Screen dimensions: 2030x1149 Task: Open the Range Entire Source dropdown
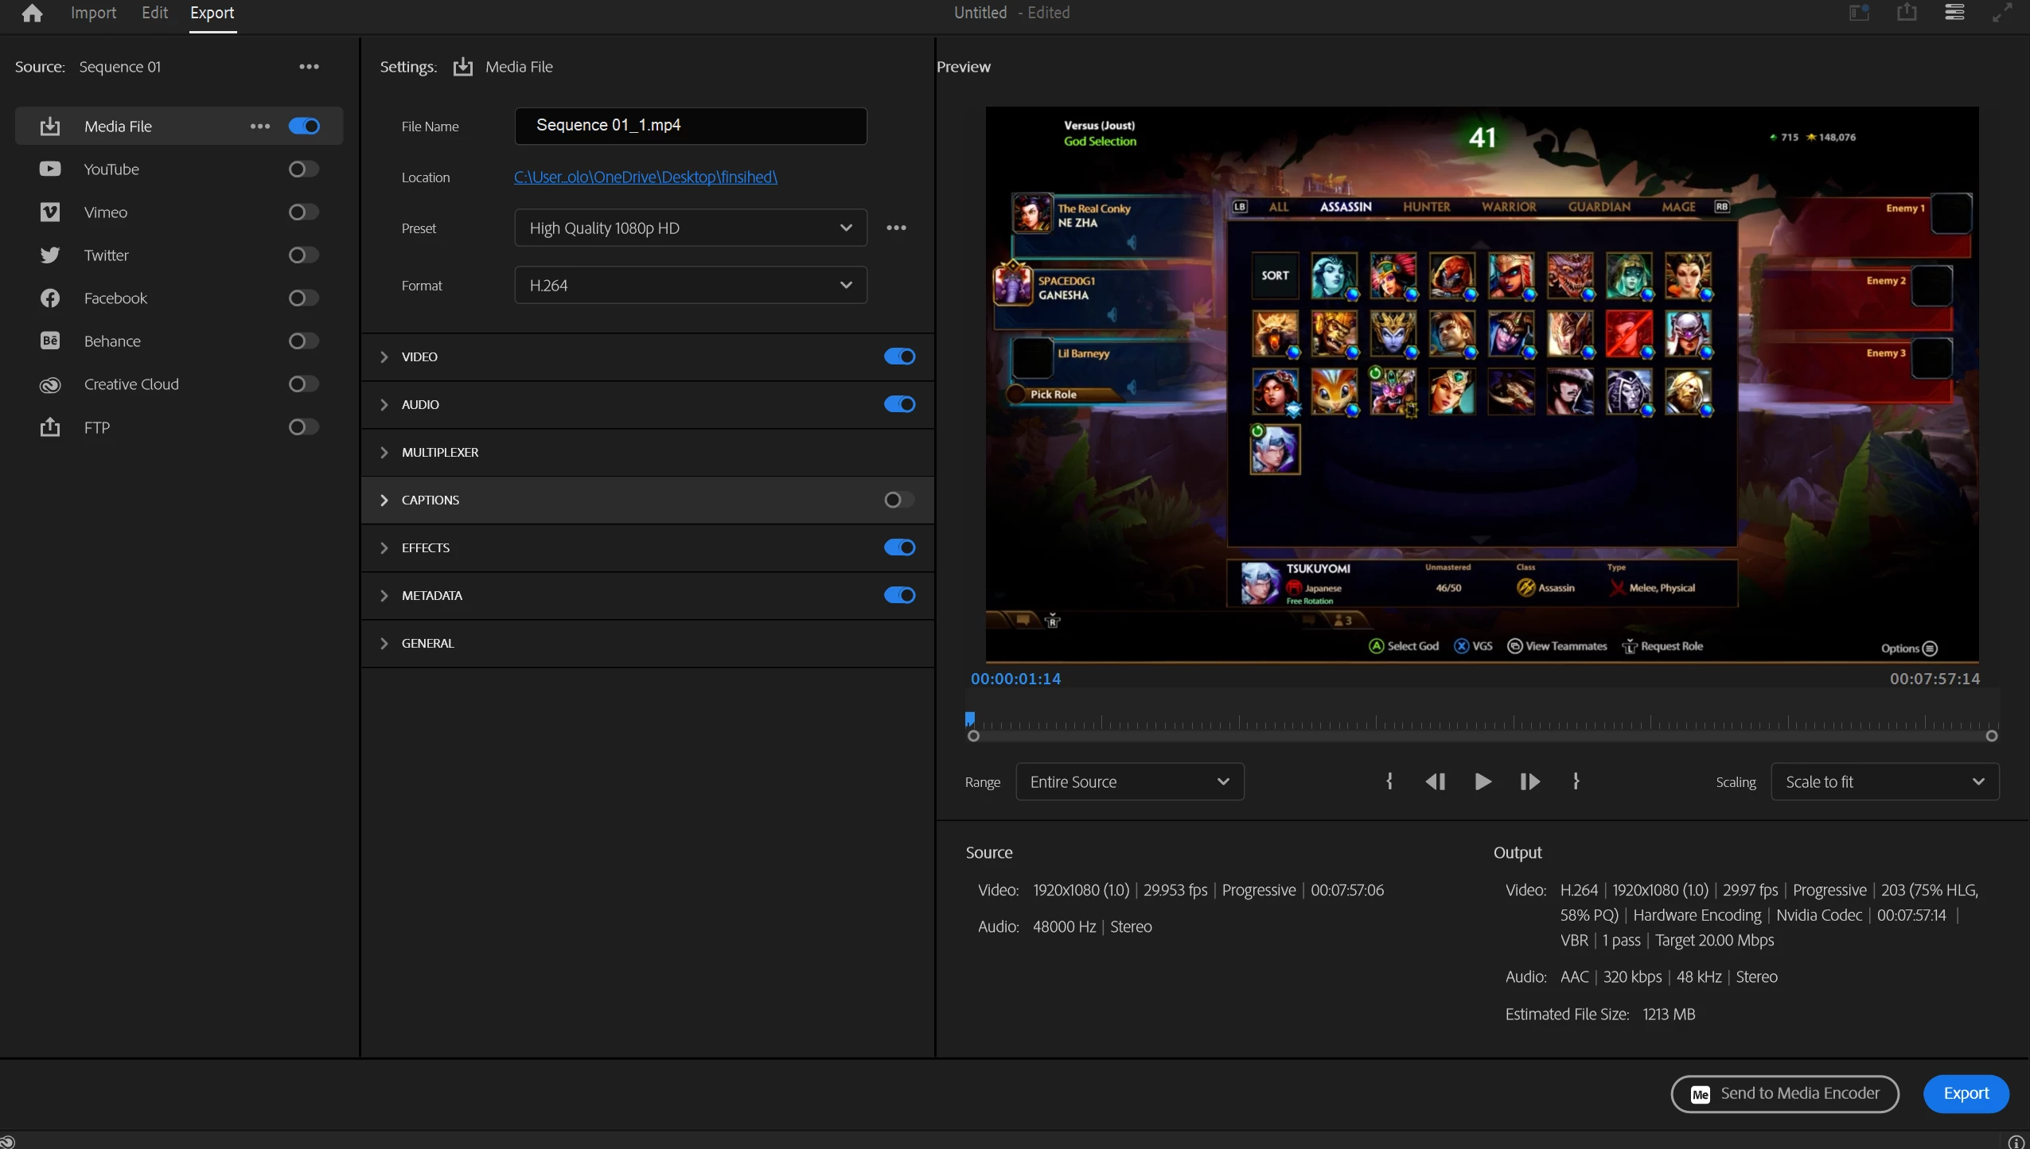pos(1129,782)
